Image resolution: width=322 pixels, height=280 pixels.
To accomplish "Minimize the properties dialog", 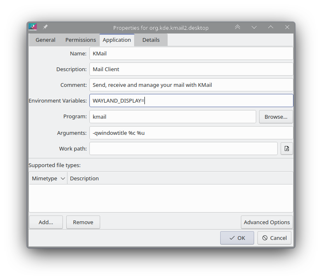I will [254, 27].
